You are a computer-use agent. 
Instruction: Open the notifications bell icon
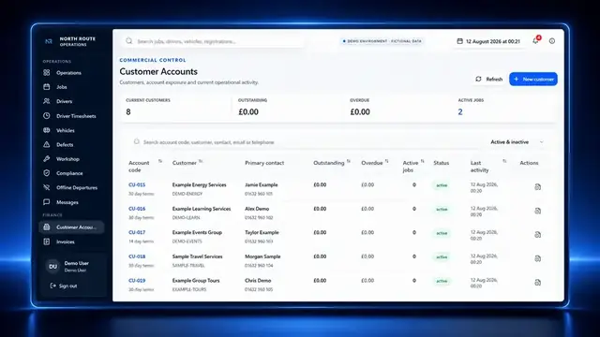[535, 41]
